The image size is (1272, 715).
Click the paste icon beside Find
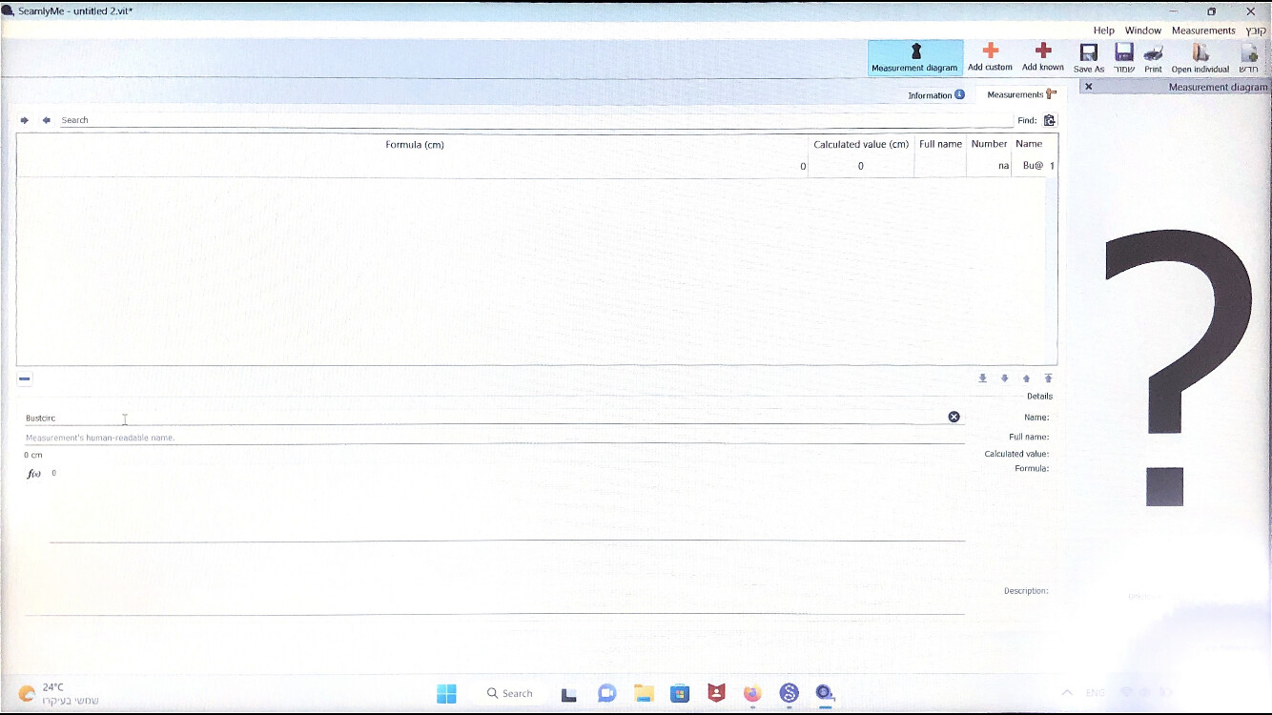coord(1050,120)
